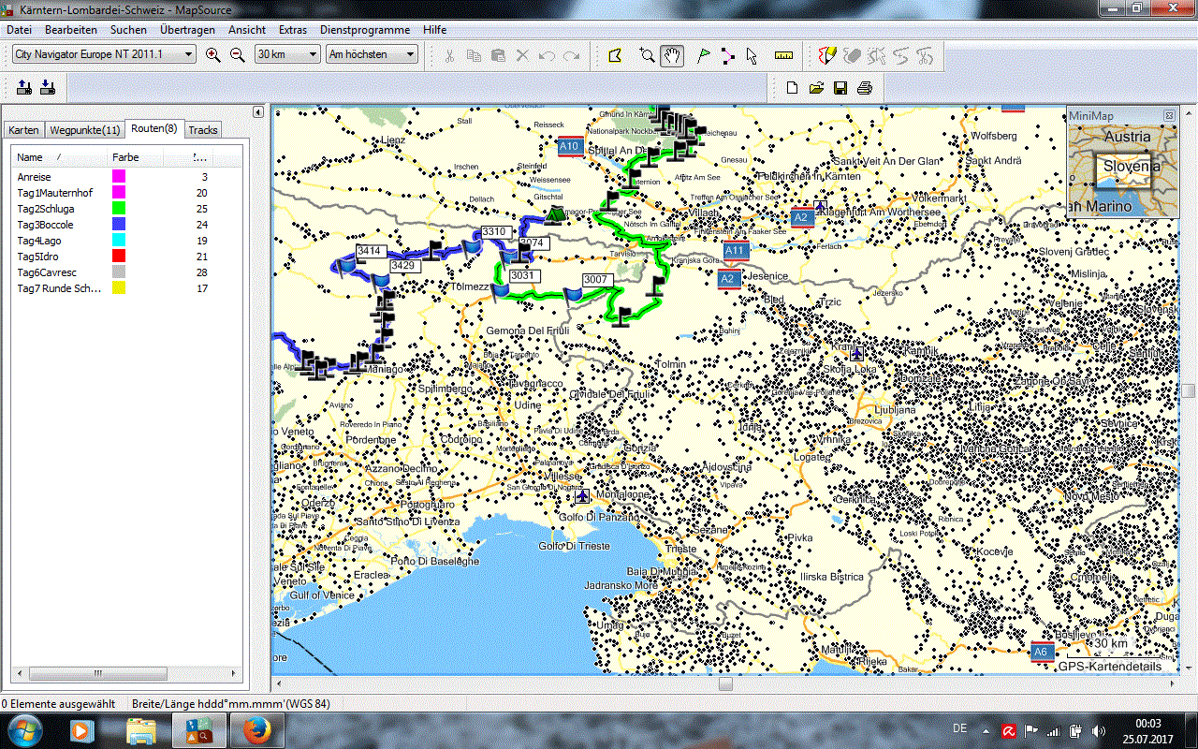This screenshot has width=1198, height=749.
Task: Select the waypoint flag tool
Action: [x=704, y=56]
